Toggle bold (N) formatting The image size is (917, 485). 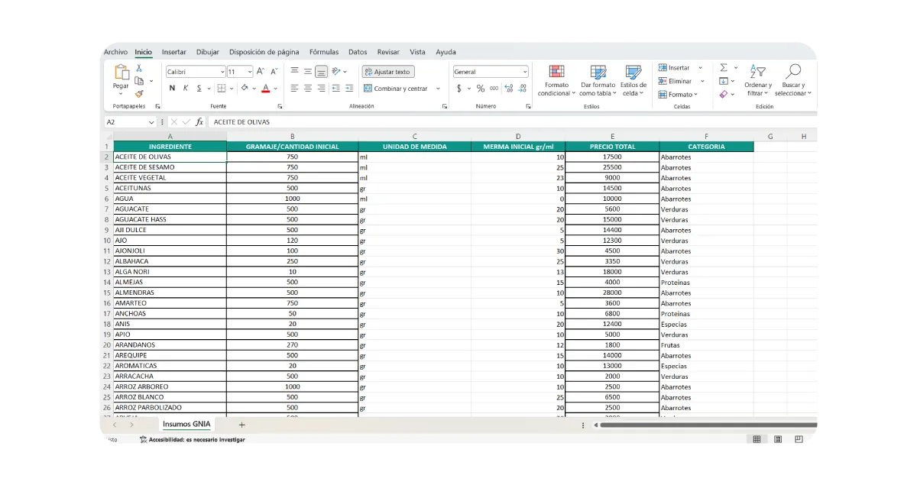pyautogui.click(x=172, y=89)
